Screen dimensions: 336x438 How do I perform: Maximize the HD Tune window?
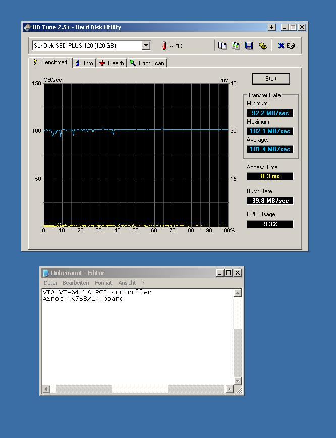pos(293,27)
